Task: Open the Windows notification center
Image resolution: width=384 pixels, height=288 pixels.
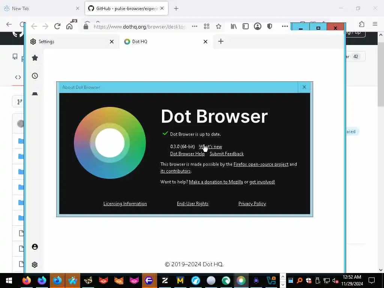Action: coord(372,280)
